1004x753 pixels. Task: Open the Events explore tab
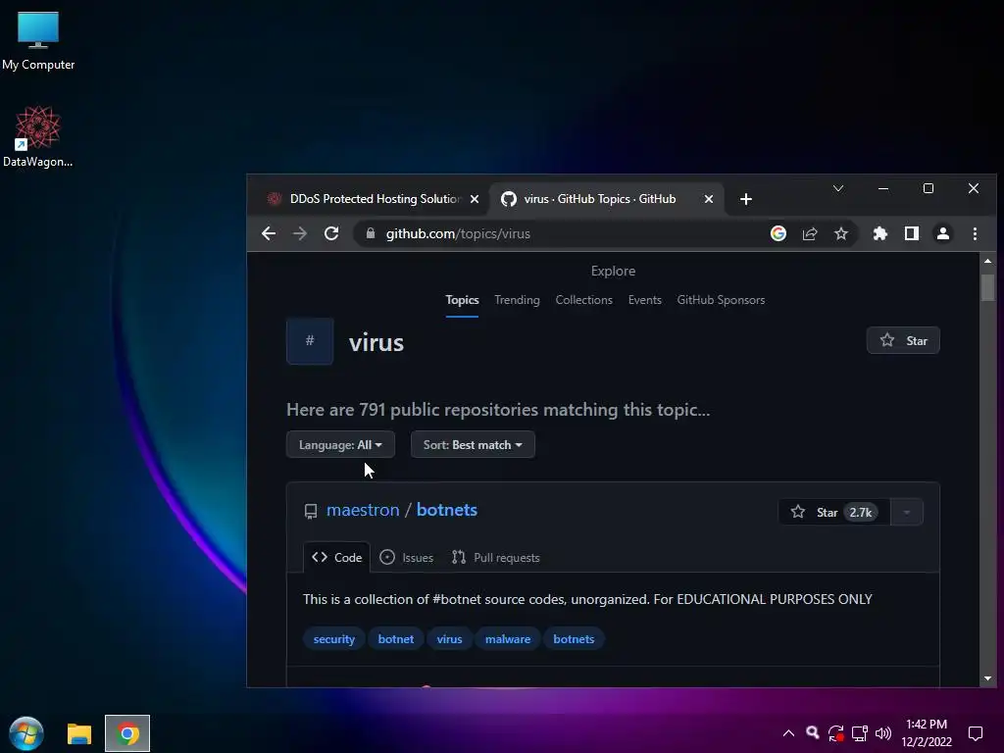[645, 300]
